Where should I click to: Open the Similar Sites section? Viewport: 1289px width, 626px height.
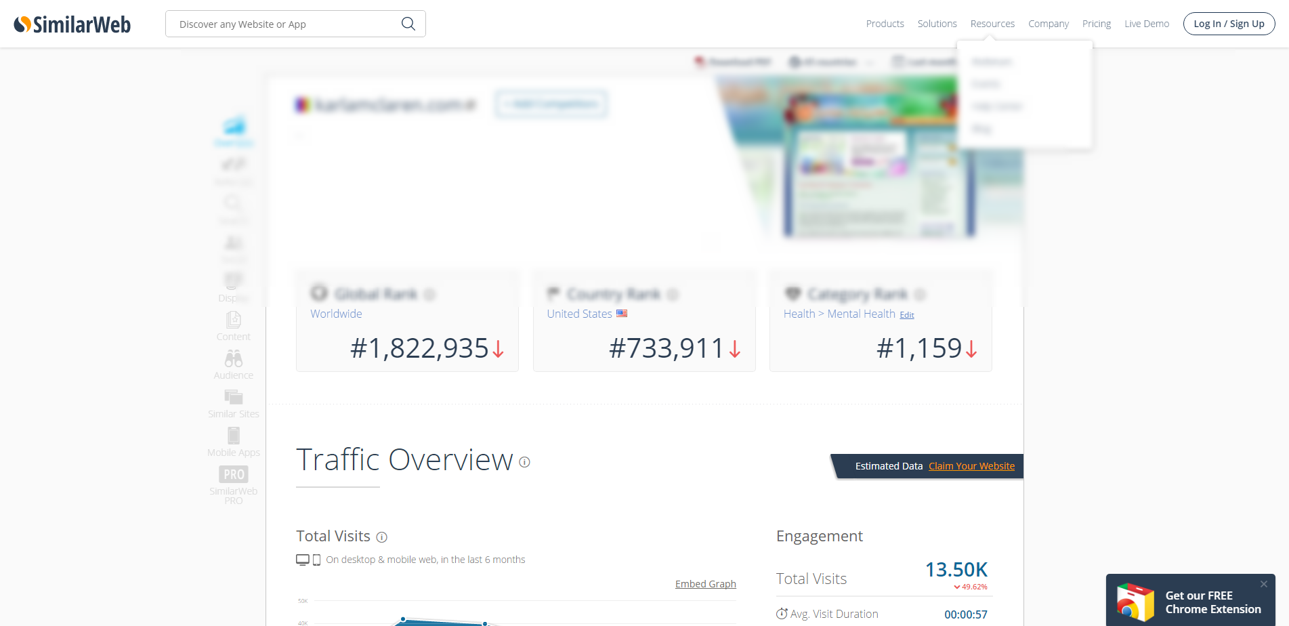click(x=234, y=403)
